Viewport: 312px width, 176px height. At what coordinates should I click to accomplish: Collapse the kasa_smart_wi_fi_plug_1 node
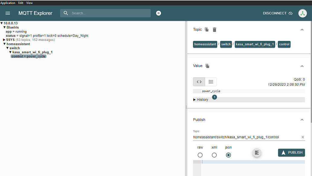(10, 52)
